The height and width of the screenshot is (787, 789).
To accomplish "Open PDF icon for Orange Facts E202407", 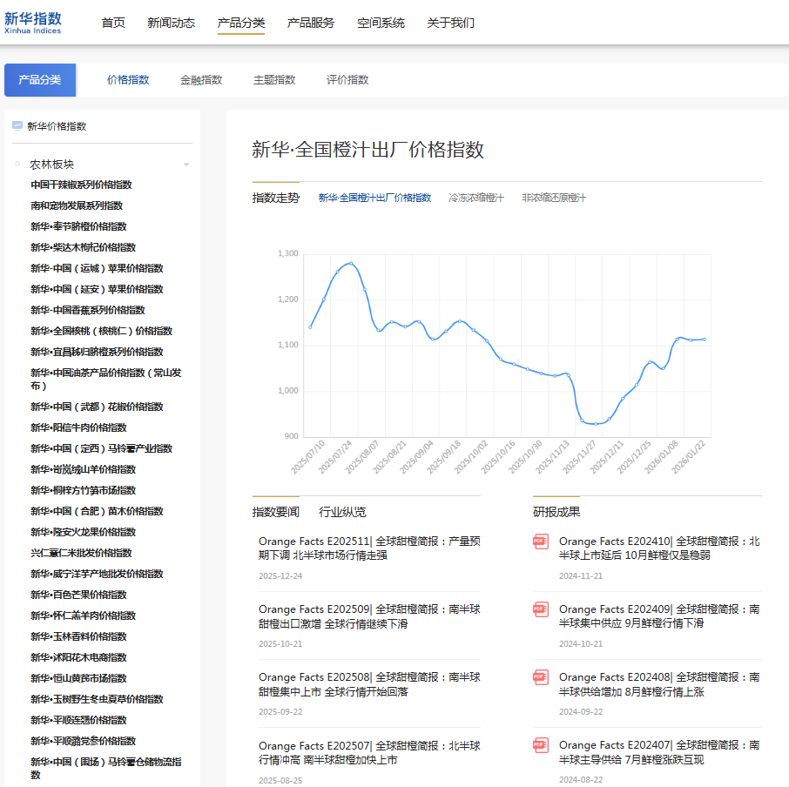I will point(541,745).
